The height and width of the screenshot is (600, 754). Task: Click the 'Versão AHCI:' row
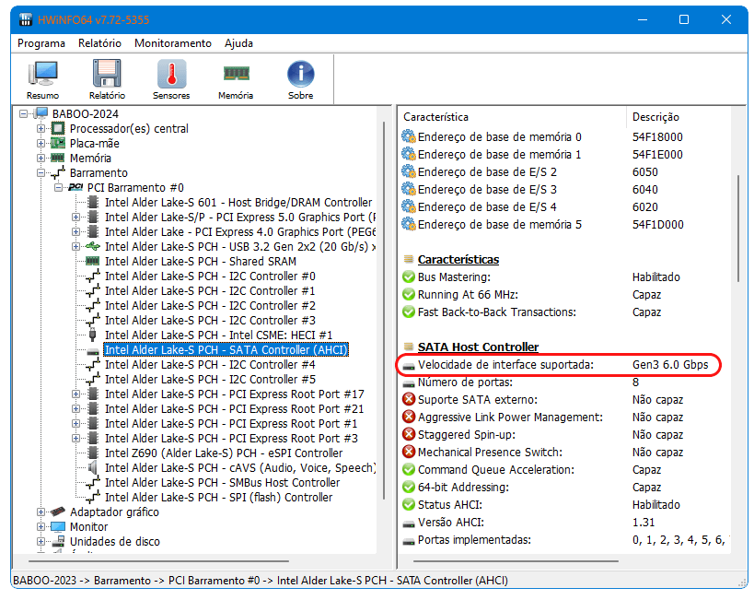[565, 523]
